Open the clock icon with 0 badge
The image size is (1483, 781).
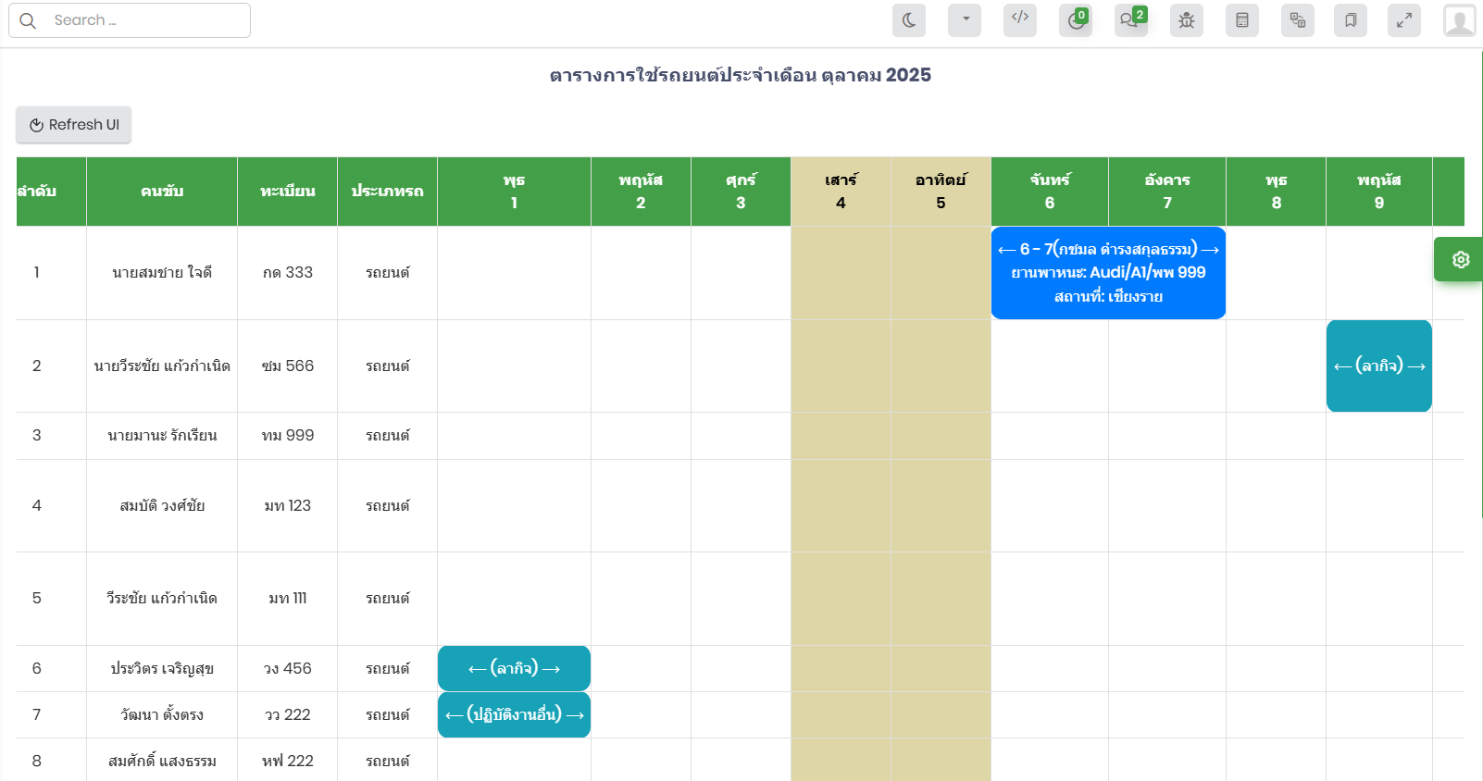[1075, 20]
